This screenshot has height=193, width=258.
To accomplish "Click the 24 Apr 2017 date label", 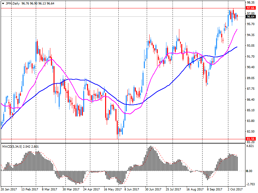I will (x=92, y=189).
